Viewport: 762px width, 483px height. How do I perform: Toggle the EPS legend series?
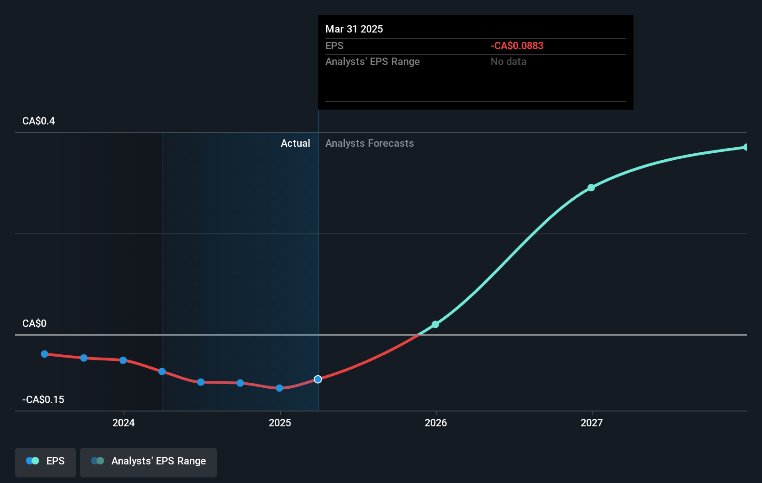point(45,462)
